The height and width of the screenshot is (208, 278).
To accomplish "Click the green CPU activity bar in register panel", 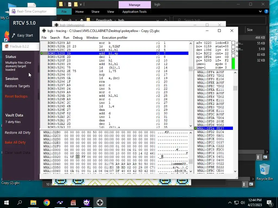I will tap(233, 64).
